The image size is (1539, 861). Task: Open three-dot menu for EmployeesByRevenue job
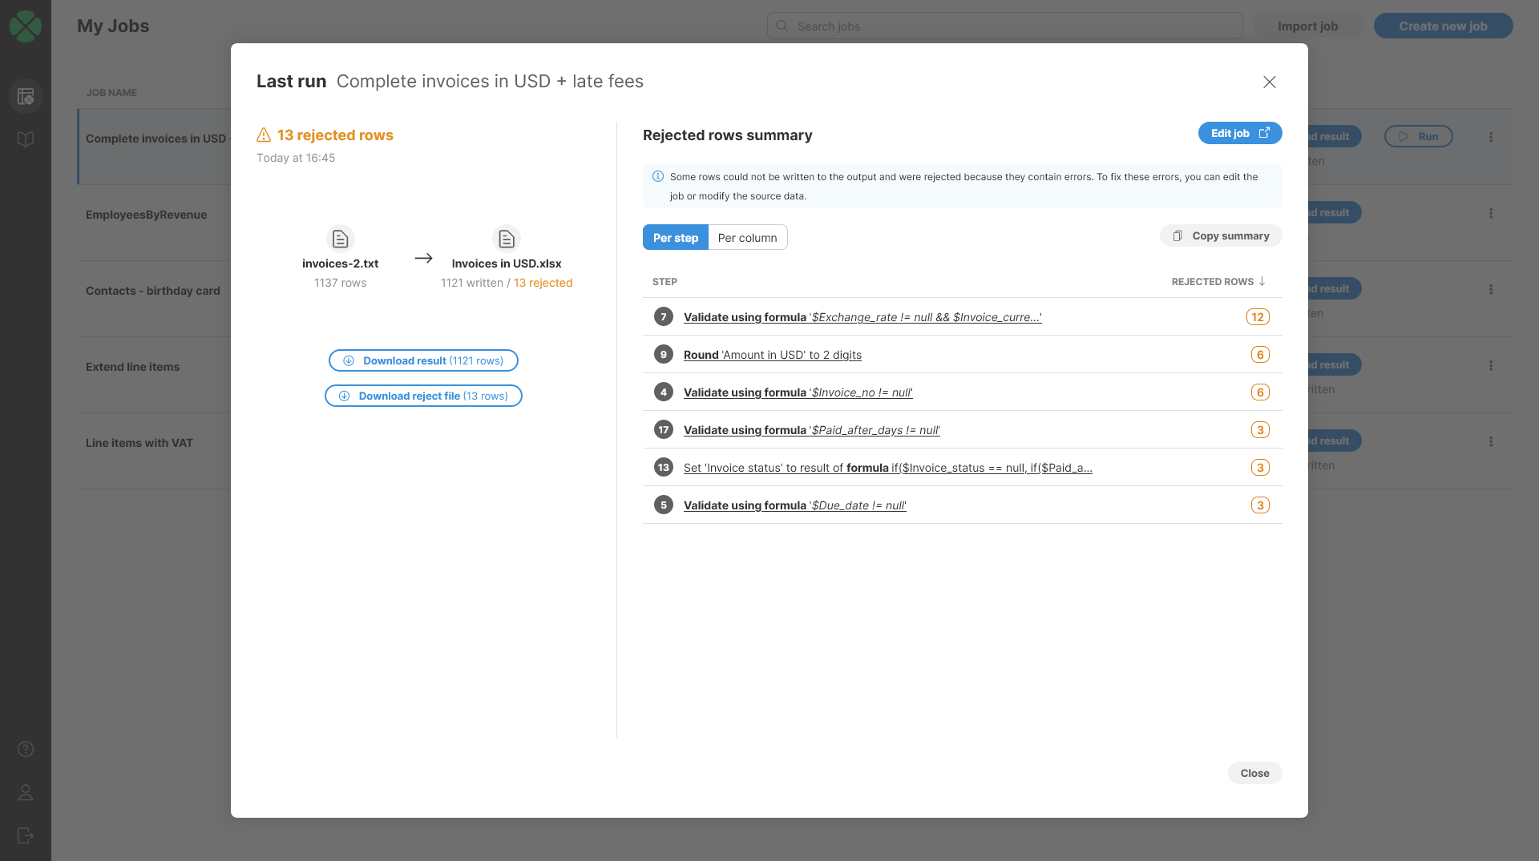click(x=1490, y=213)
